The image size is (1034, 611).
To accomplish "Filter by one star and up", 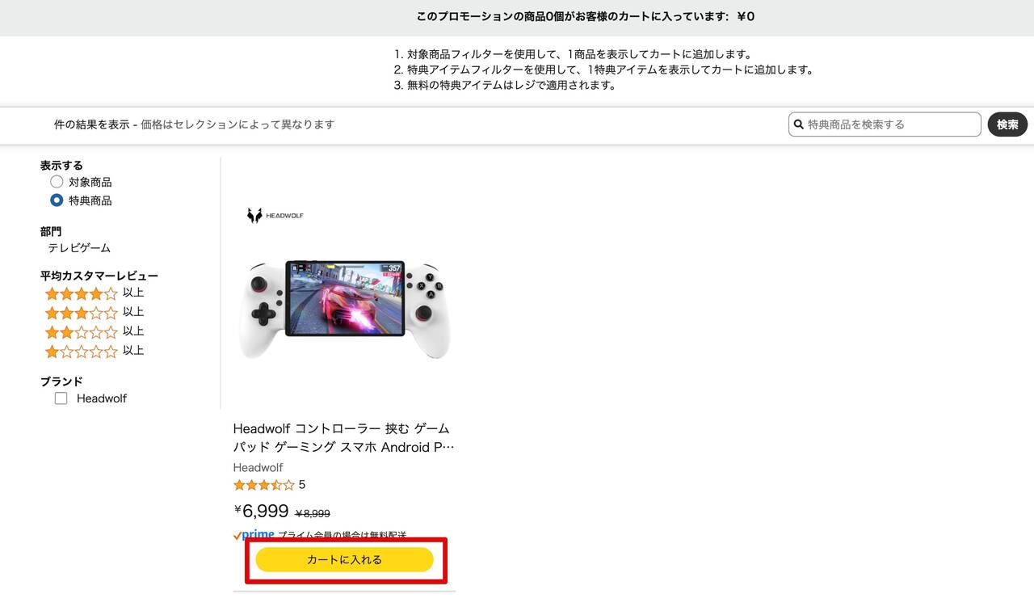I will (x=94, y=352).
